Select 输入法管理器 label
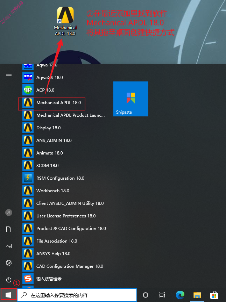 [x=49, y=279]
